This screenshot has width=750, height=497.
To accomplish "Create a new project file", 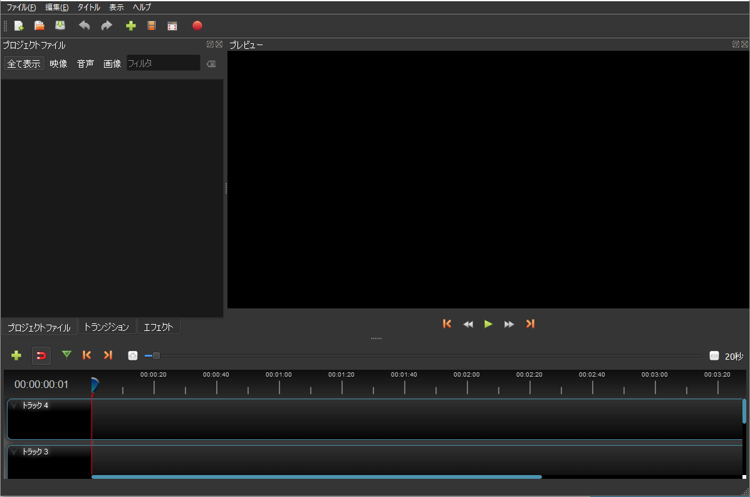I will click(x=19, y=26).
